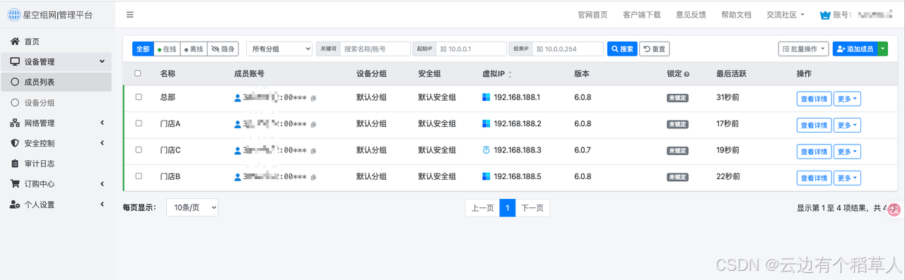Click the shield icon beside 安全控制

point(15,143)
